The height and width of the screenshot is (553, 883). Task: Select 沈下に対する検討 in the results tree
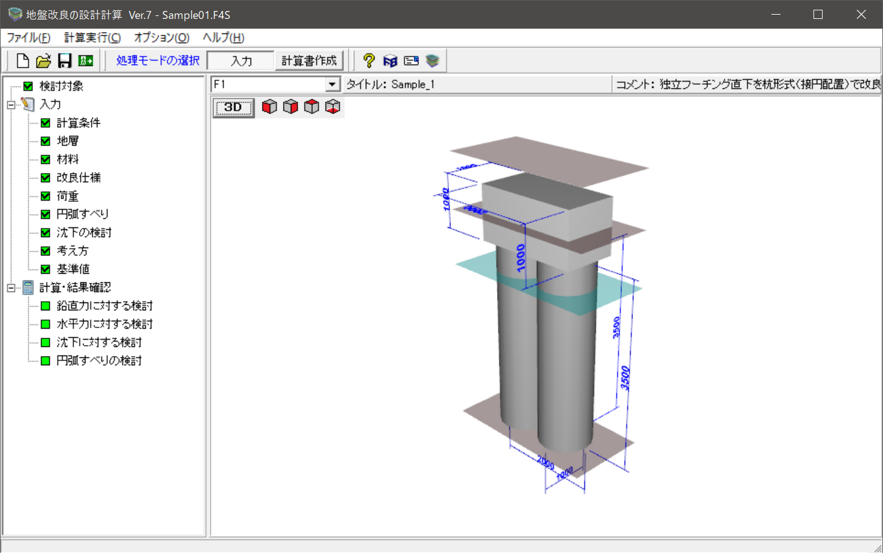(x=99, y=343)
